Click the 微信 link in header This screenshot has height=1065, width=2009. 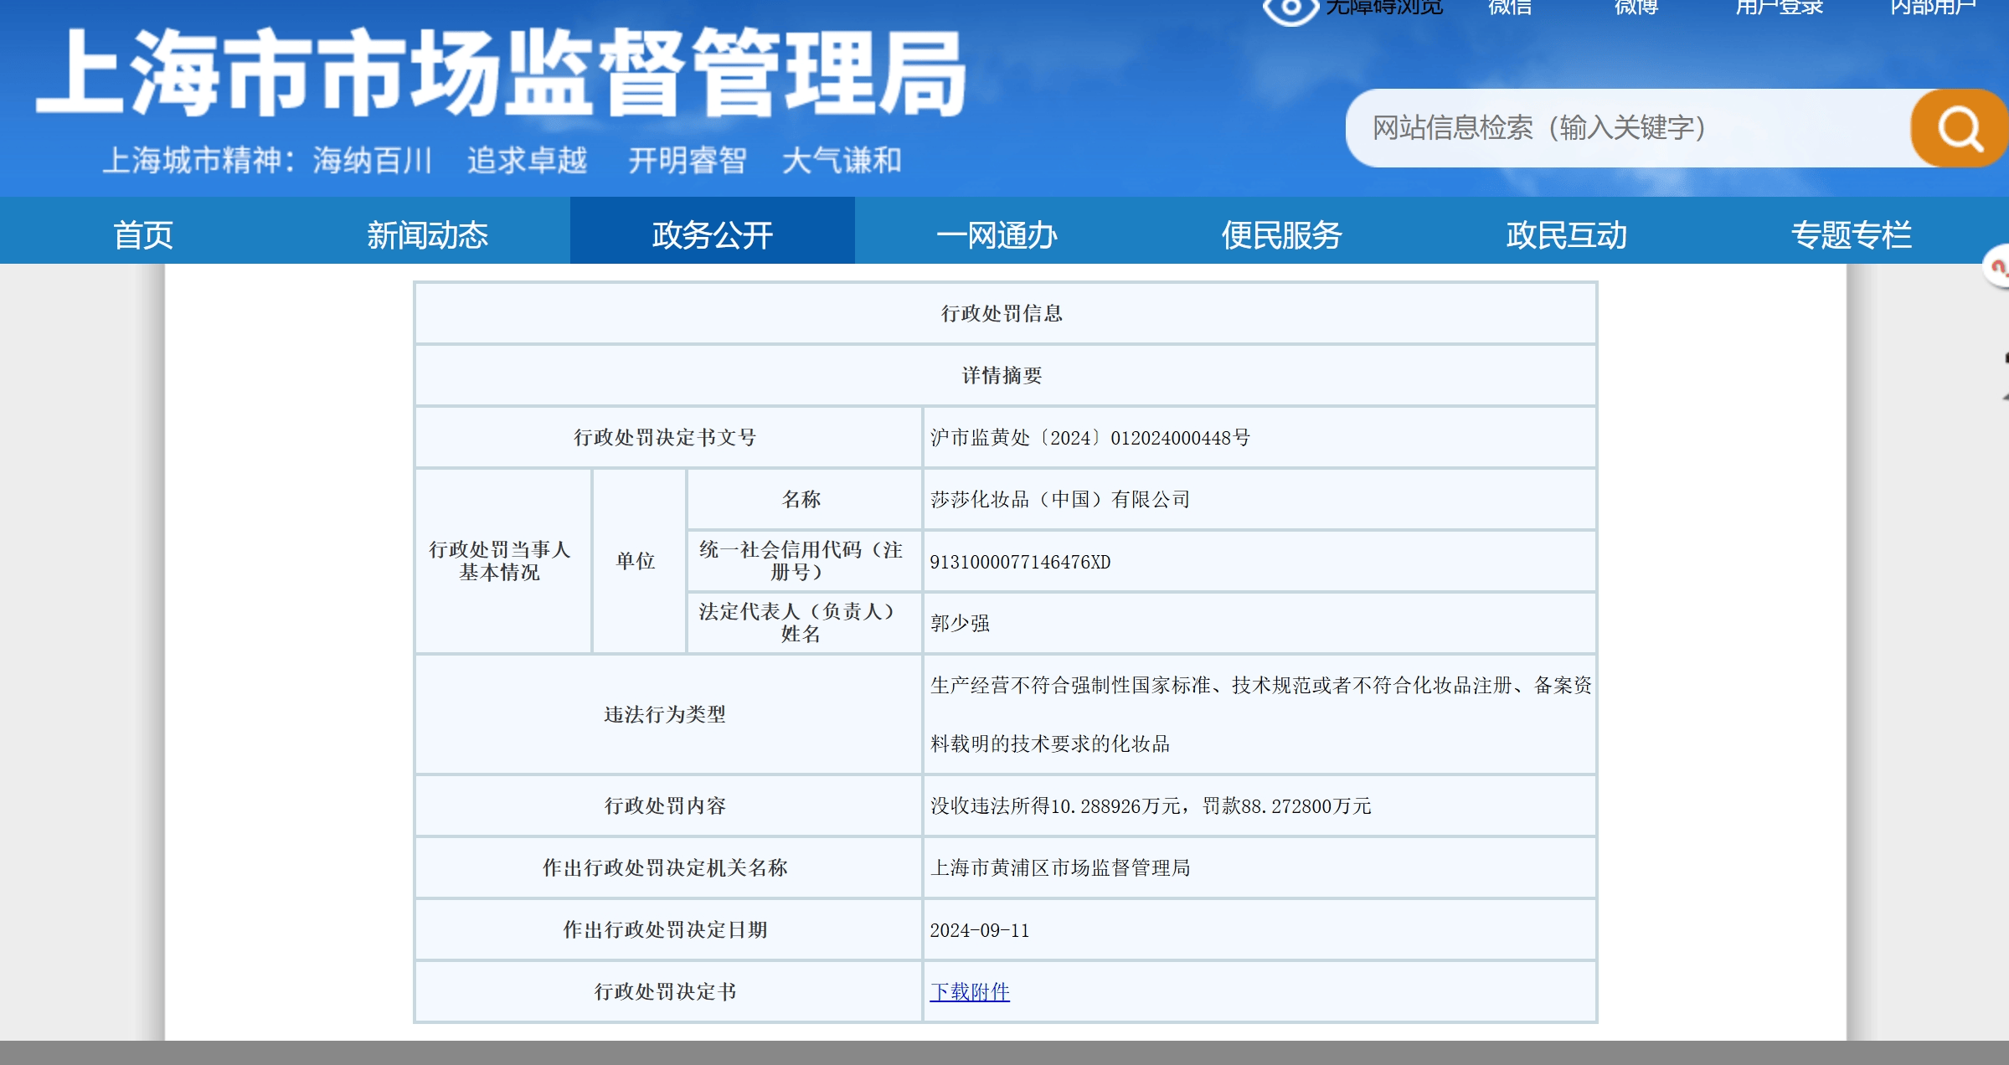click(1510, 8)
